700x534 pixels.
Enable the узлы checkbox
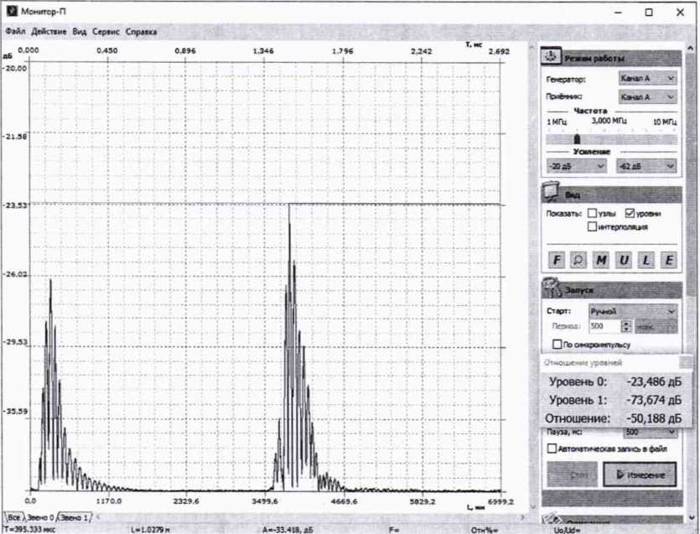coord(592,213)
